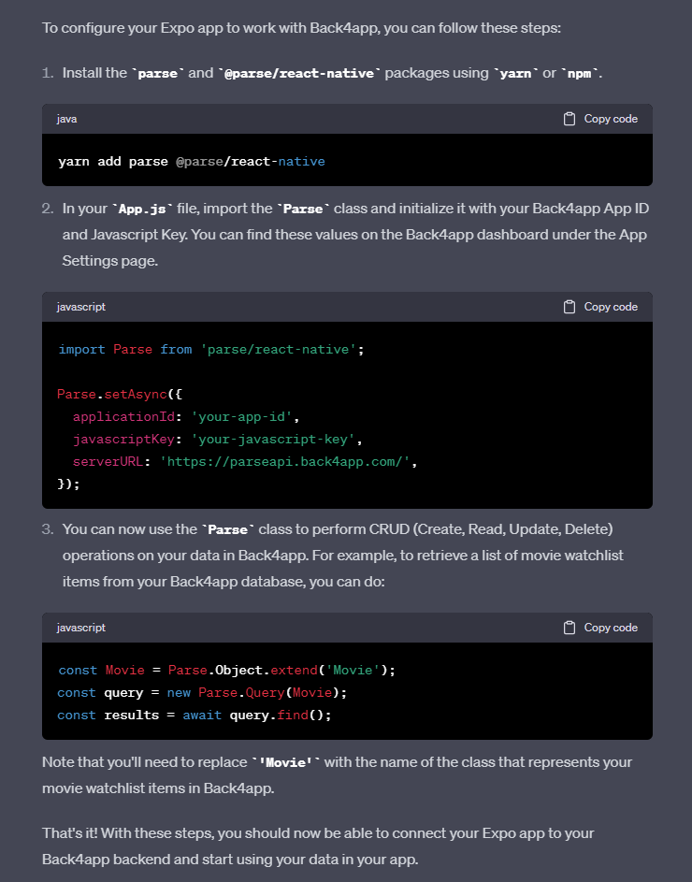Click the 'javascript' label above the Movie code
This screenshot has width=692, height=882.
[x=81, y=628]
